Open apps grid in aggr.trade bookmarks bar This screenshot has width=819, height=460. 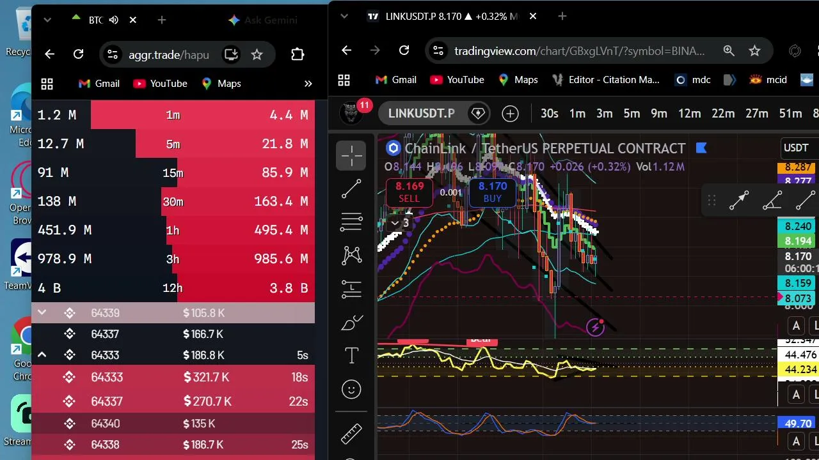pos(47,84)
